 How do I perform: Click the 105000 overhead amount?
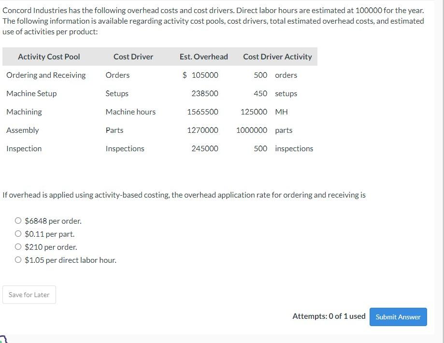click(205, 75)
